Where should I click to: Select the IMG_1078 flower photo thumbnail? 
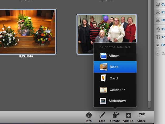(28, 32)
